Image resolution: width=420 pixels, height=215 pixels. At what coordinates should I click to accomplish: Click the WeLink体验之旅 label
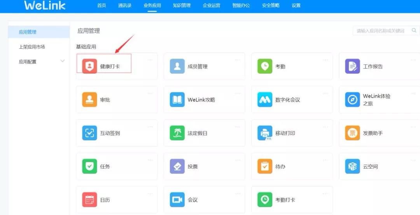click(x=376, y=100)
